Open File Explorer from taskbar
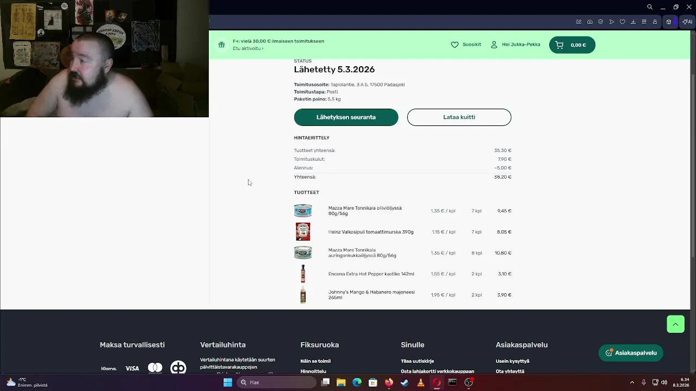 tap(341, 382)
